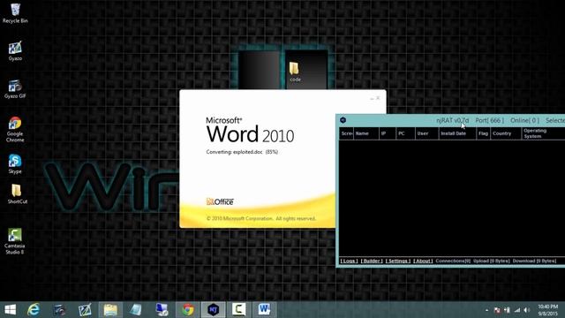
Task: Click 'Upload [0 Bytes]' status text
Action: 492,261
